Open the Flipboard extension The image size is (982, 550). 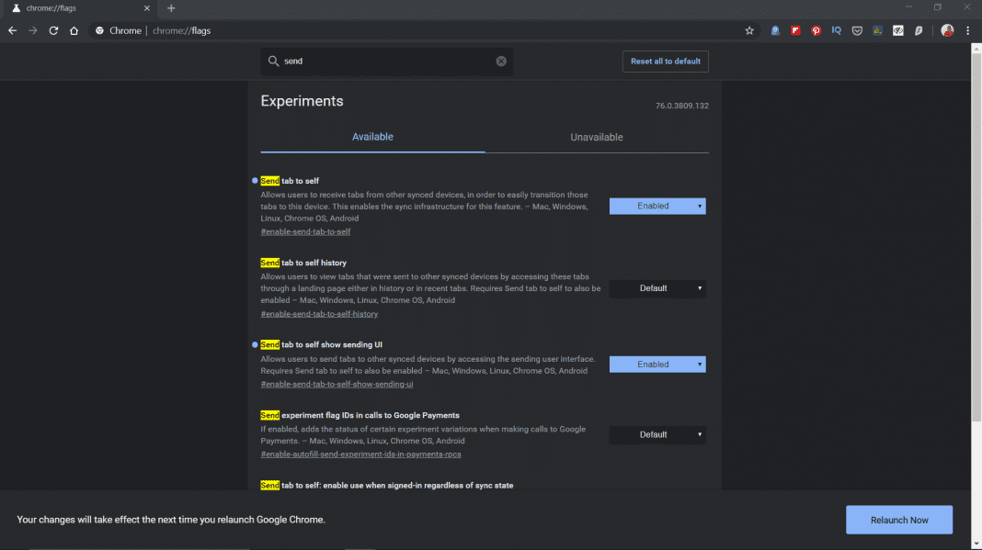(x=795, y=30)
